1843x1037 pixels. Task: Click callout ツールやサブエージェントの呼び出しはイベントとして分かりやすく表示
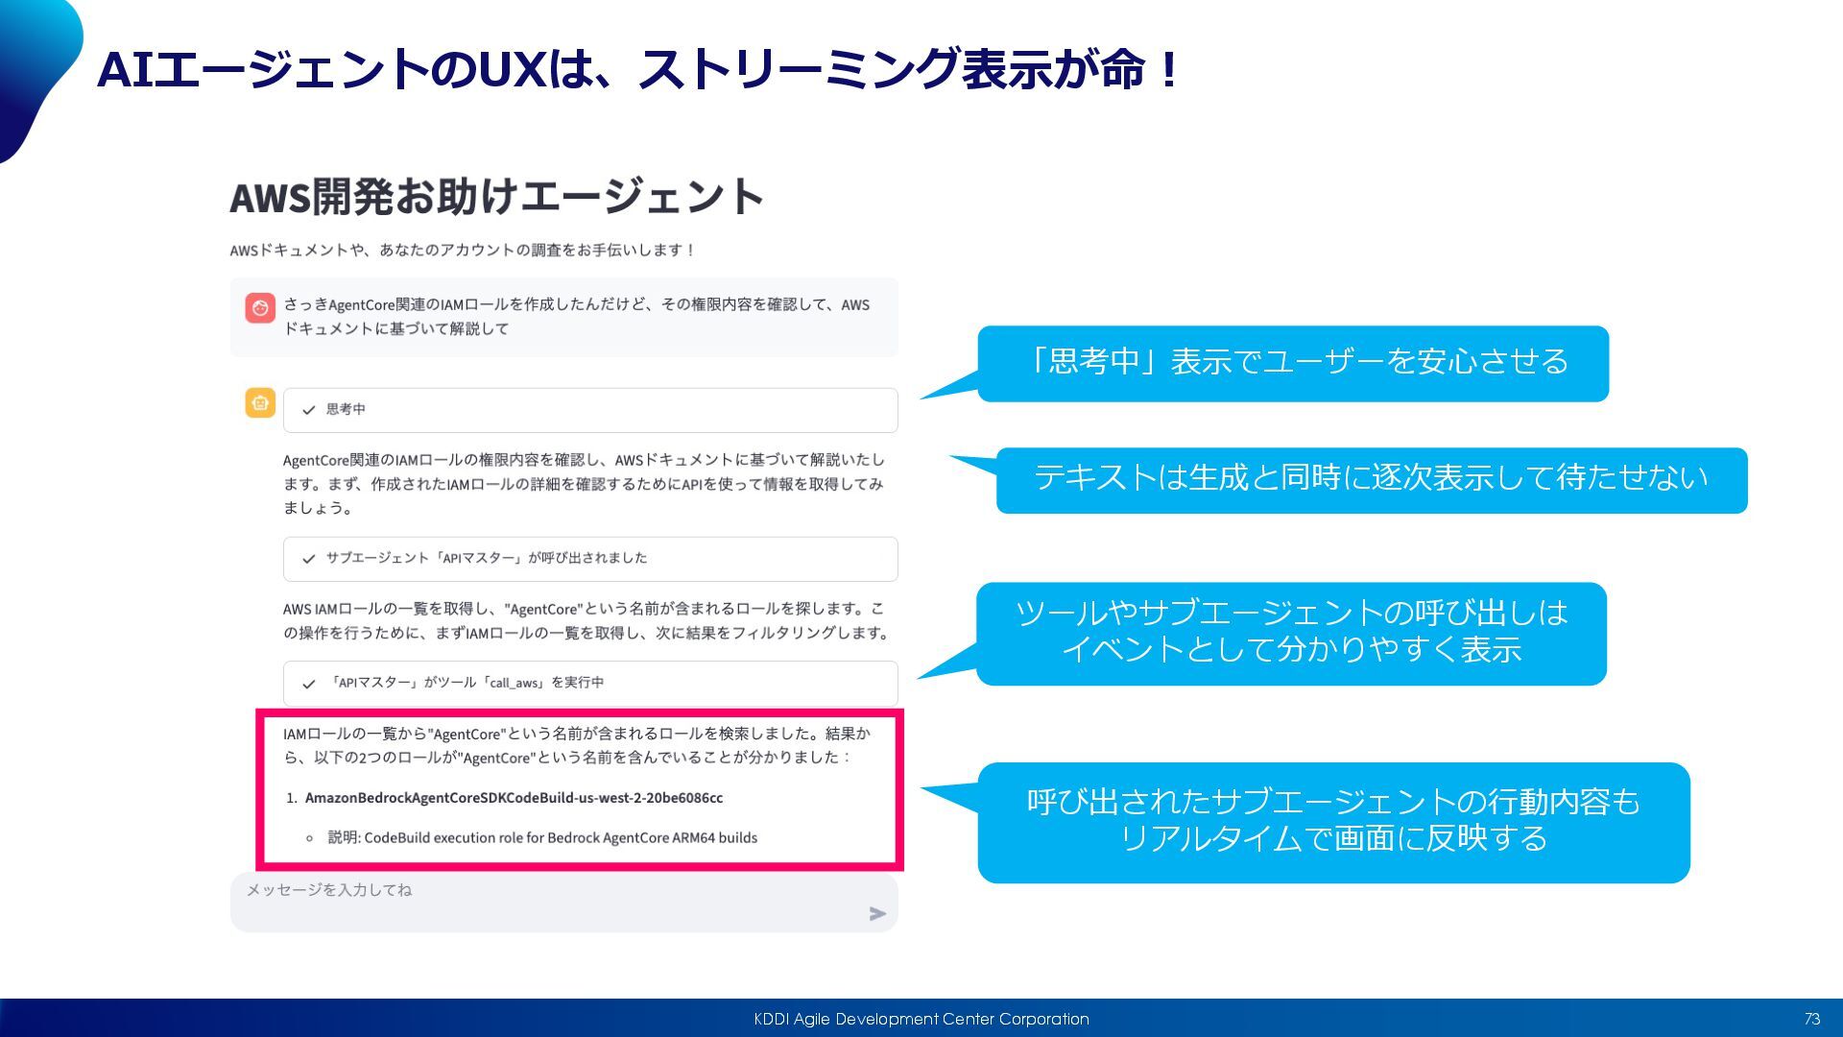click(x=1291, y=634)
